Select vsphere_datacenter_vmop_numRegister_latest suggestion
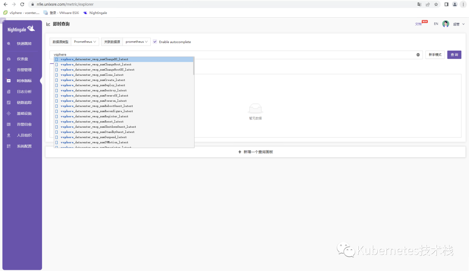This screenshot has width=469, height=271. pos(123,116)
